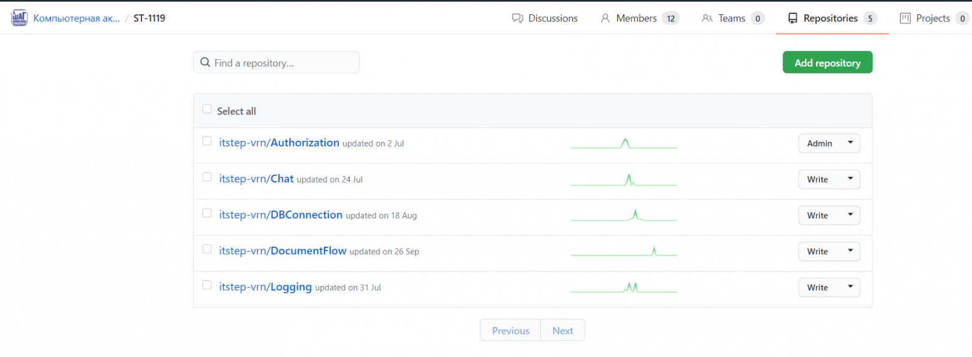Click the Компьютерная ак... organization breadcrumb link
This screenshot has width=972, height=357.
(x=77, y=18)
